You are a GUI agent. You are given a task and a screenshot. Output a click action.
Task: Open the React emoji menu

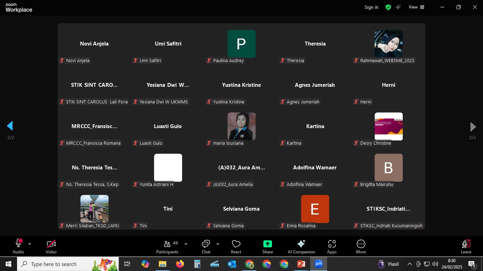coord(236,247)
